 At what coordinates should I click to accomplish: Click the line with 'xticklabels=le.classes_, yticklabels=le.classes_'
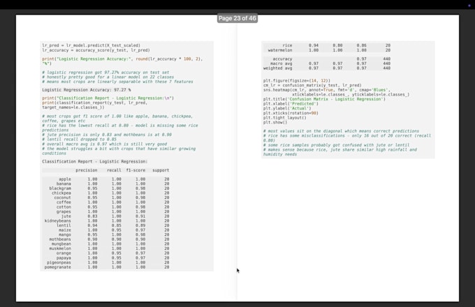point(351,95)
